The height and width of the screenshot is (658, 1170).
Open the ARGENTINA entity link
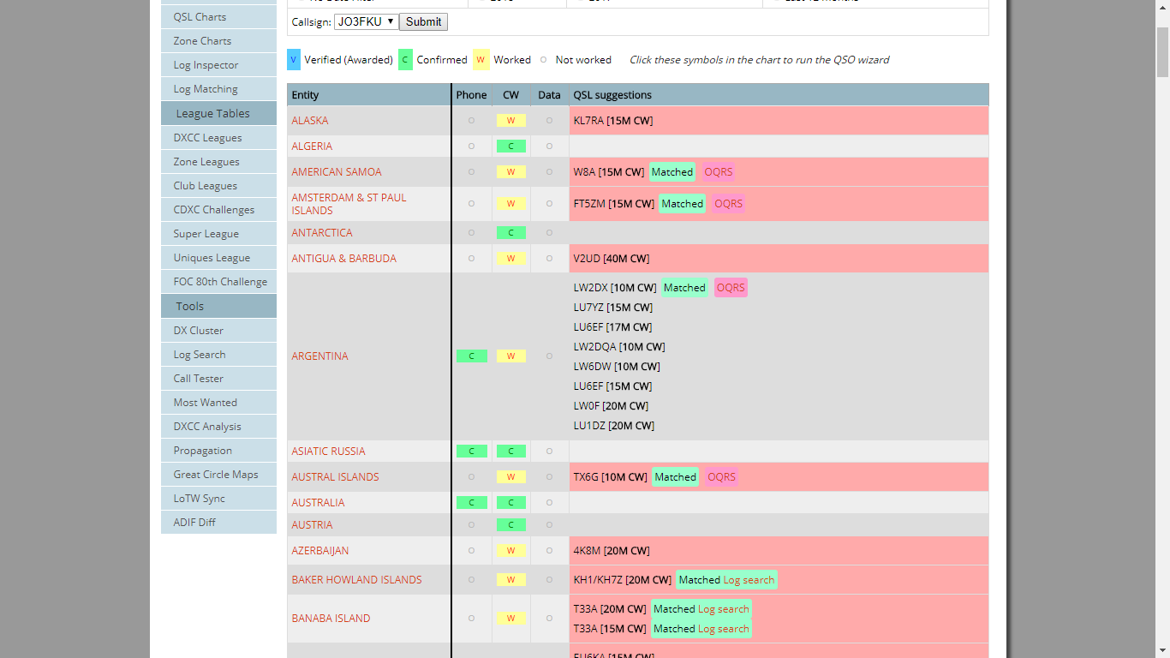pos(319,356)
